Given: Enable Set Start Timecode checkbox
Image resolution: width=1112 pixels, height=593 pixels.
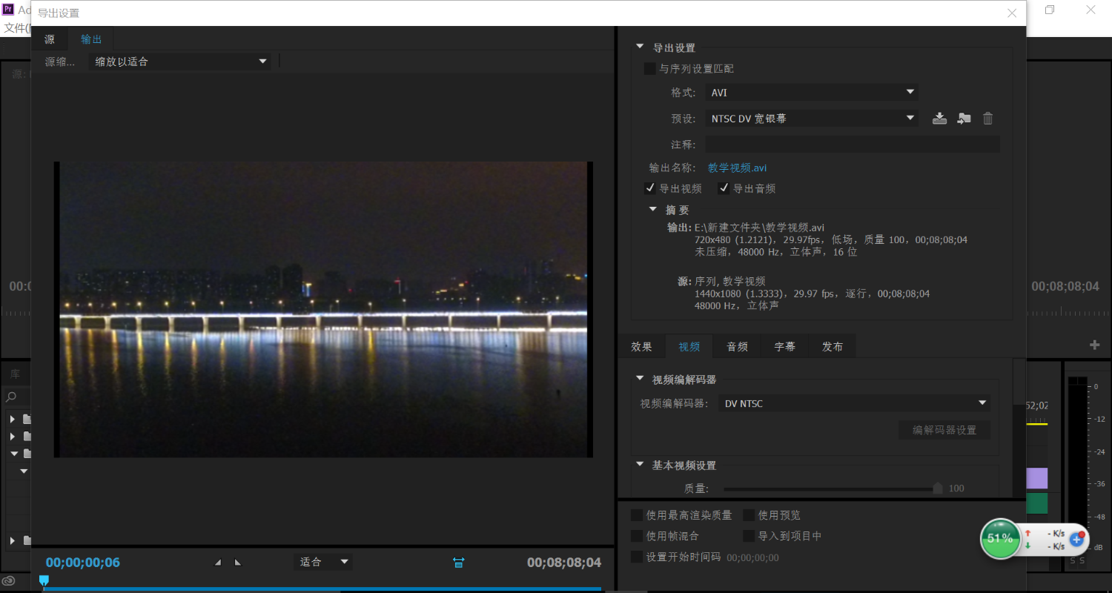Looking at the screenshot, I should click(637, 557).
